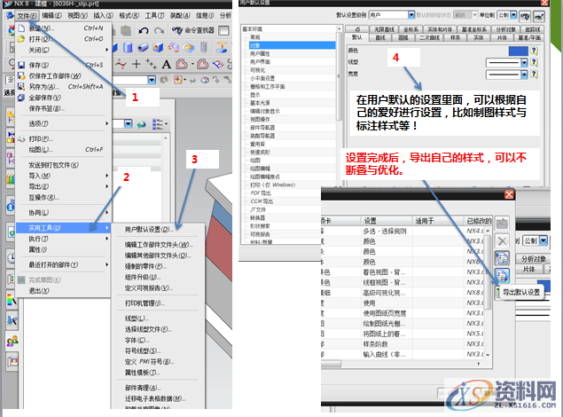Image resolution: width=563 pixels, height=417 pixels.
Task: Click the help icon beside 宽度 dropdown
Action: point(534,75)
